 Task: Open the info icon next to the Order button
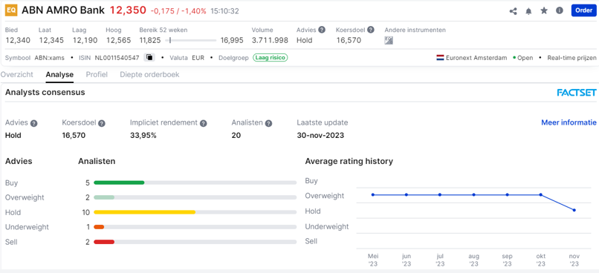click(560, 10)
